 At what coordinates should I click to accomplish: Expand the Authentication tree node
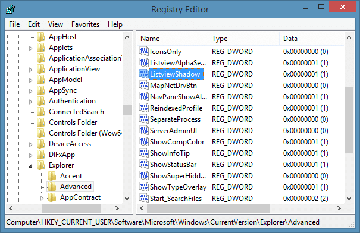(x=30, y=102)
